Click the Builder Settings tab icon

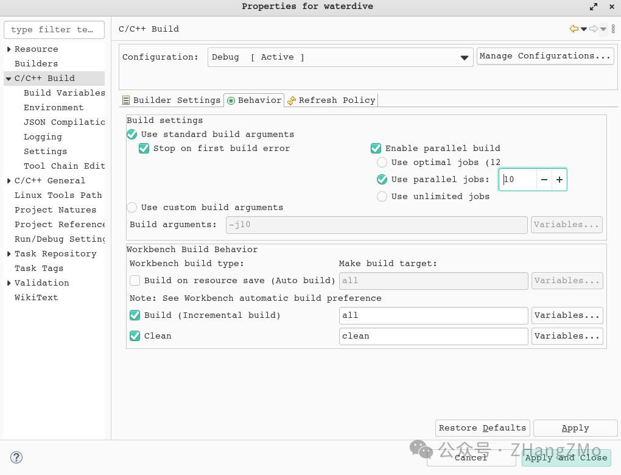[126, 100]
